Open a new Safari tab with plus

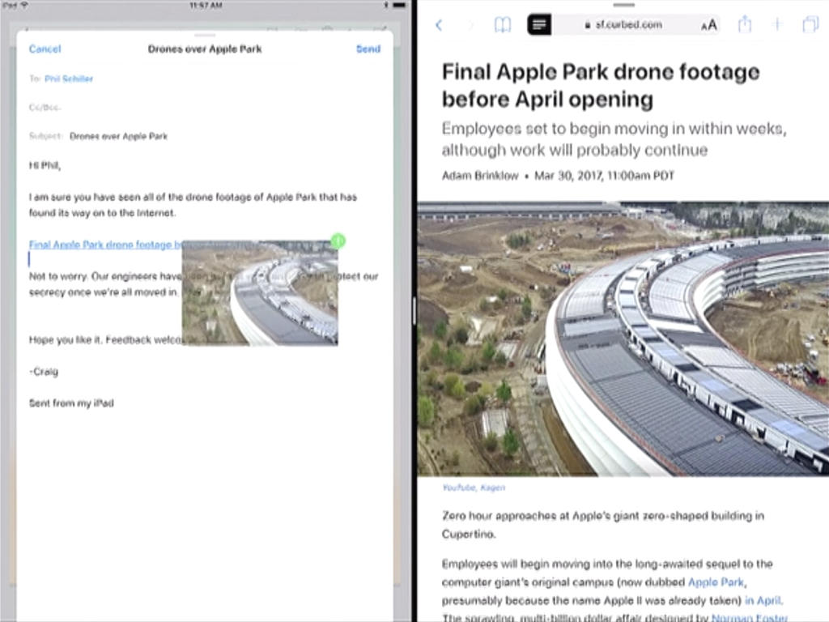click(x=777, y=24)
